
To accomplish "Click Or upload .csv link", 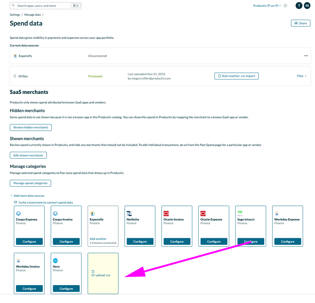I will pos(101,275).
